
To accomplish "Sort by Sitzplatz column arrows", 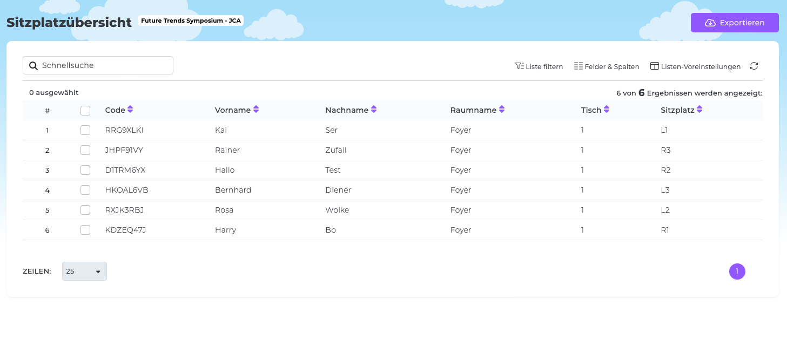I will pos(699,110).
